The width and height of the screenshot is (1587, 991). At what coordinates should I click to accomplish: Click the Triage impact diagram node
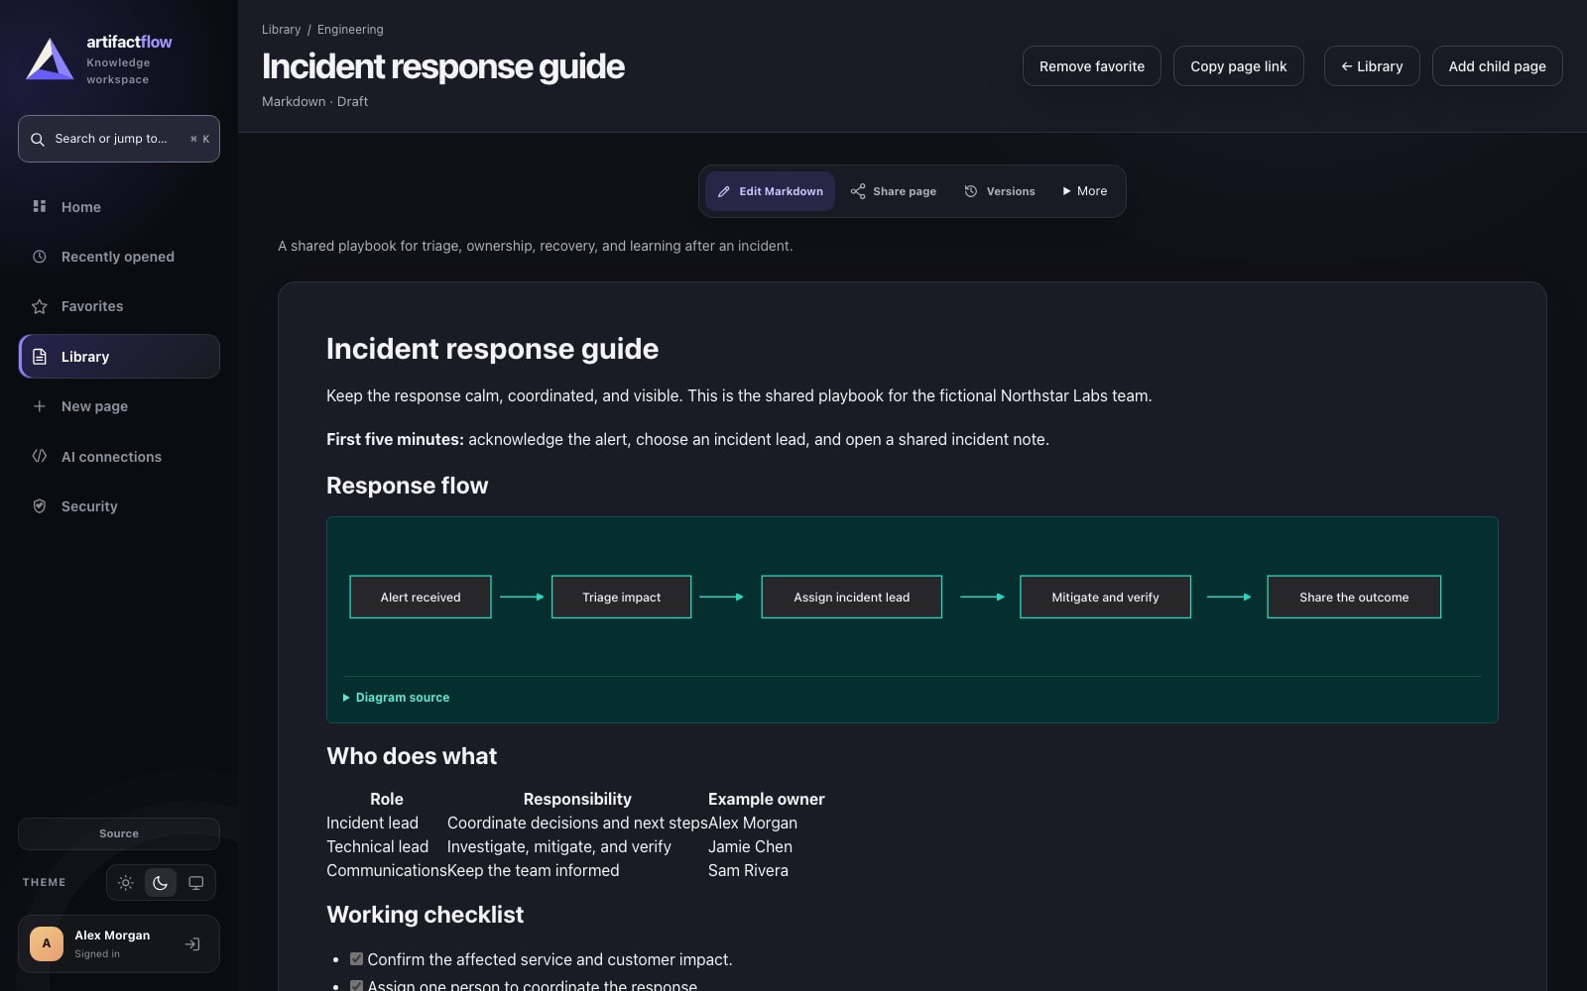click(621, 597)
